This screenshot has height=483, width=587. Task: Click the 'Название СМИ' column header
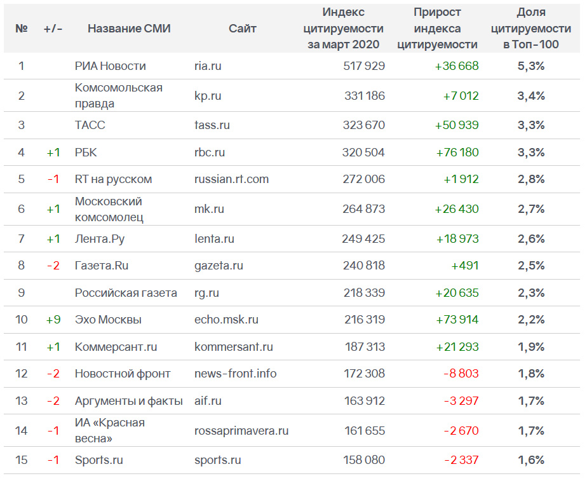129,29
